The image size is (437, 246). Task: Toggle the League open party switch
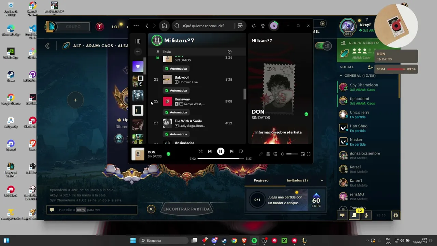pos(324,45)
